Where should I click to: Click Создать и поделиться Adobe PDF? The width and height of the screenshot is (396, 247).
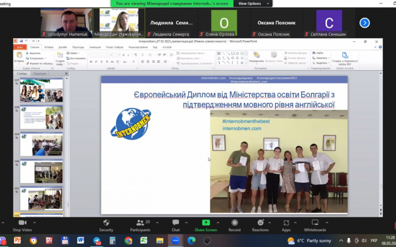pyautogui.click(x=345, y=58)
